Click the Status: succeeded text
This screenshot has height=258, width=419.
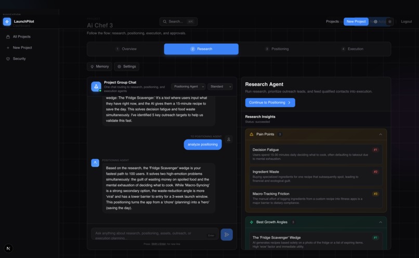(257, 122)
